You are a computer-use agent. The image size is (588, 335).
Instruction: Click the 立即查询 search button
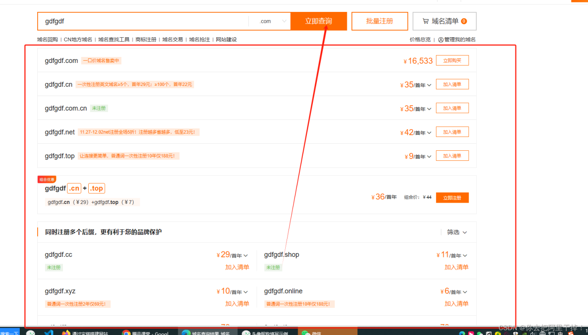click(x=319, y=21)
